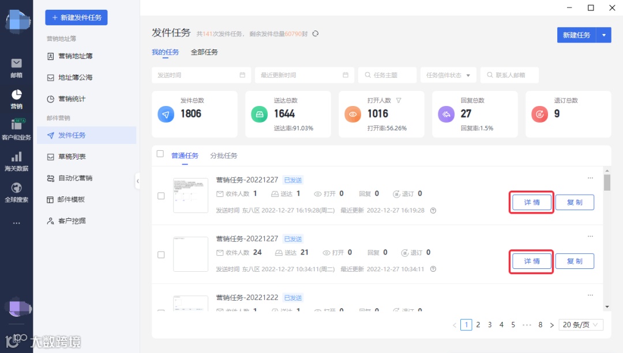Click 复制 for the 24-recipient task
Screen dimensions: 623x353
click(x=575, y=261)
